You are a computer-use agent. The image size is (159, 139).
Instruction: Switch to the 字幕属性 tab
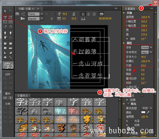point(130,9)
